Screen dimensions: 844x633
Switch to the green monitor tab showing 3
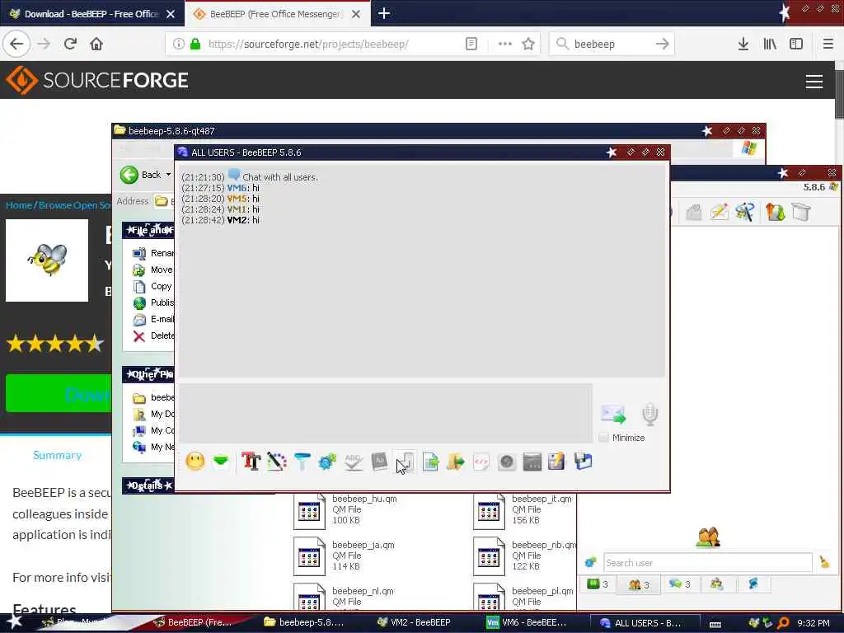[598, 584]
